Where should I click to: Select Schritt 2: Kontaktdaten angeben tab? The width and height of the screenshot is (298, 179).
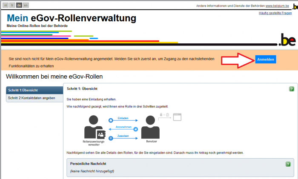[x=34, y=98]
